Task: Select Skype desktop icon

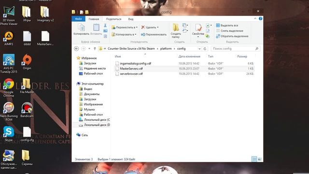Action: [x=9, y=134]
